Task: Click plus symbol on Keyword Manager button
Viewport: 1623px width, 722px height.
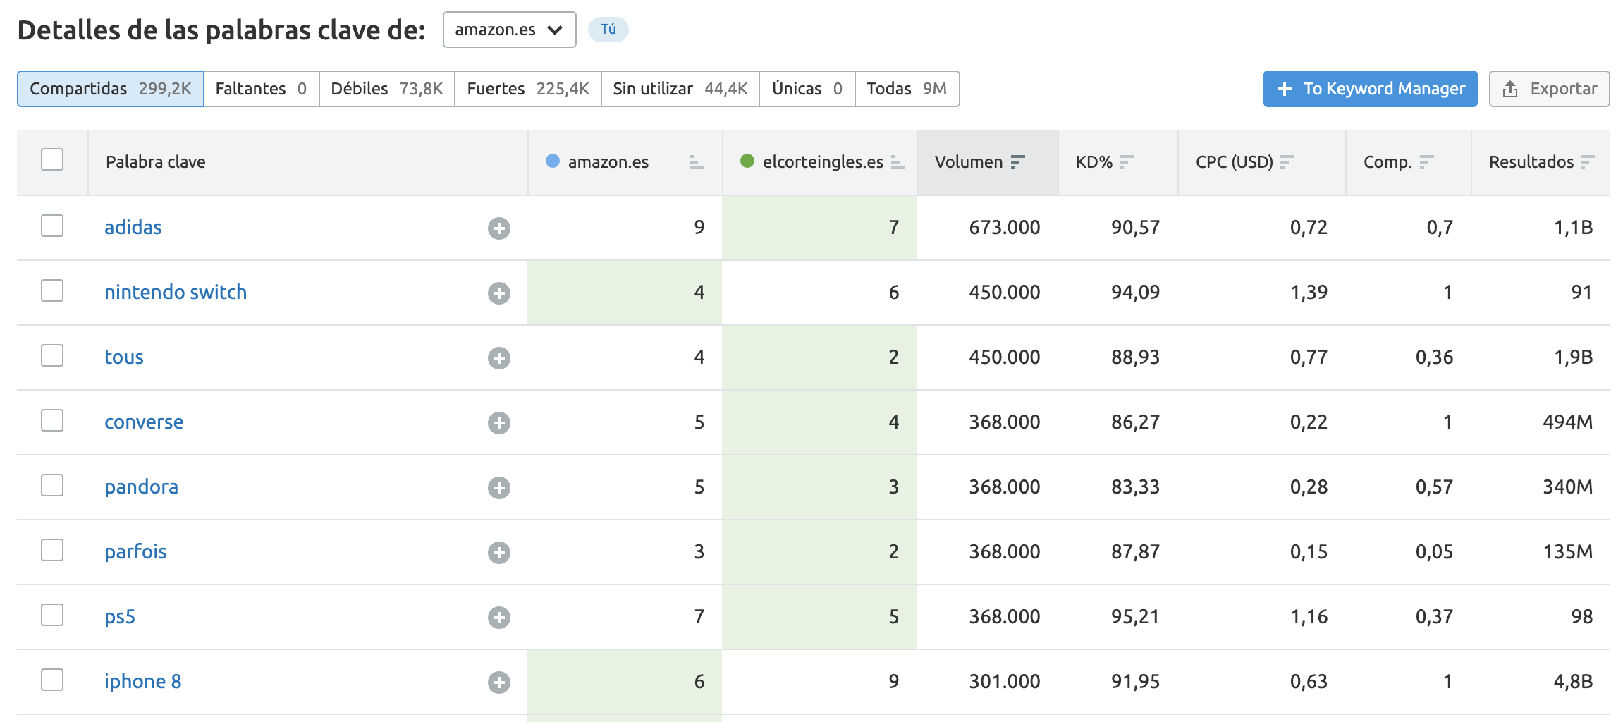Action: pyautogui.click(x=1285, y=89)
